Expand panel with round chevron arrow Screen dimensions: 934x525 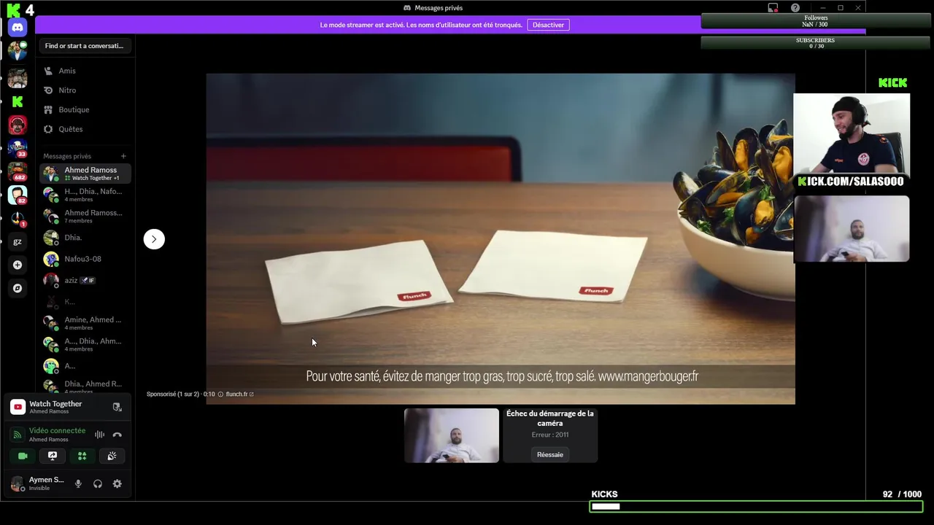(x=154, y=239)
